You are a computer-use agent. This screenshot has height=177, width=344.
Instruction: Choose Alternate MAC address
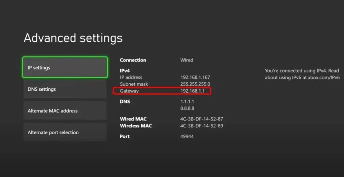click(x=65, y=111)
